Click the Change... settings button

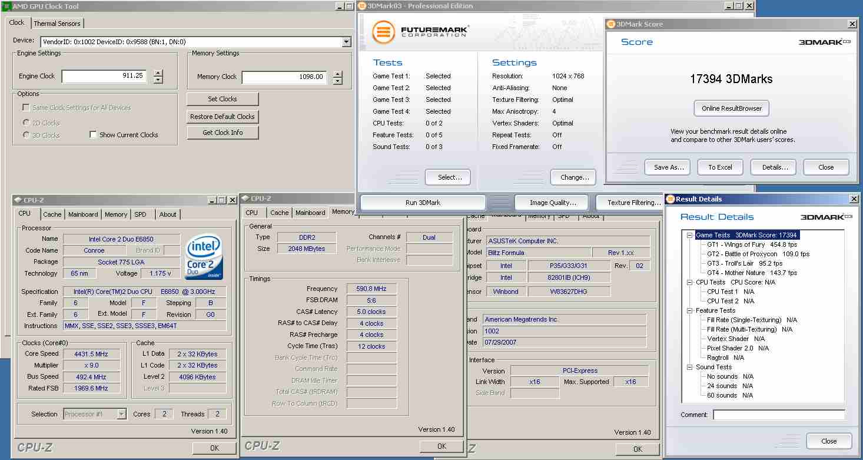[575, 177]
